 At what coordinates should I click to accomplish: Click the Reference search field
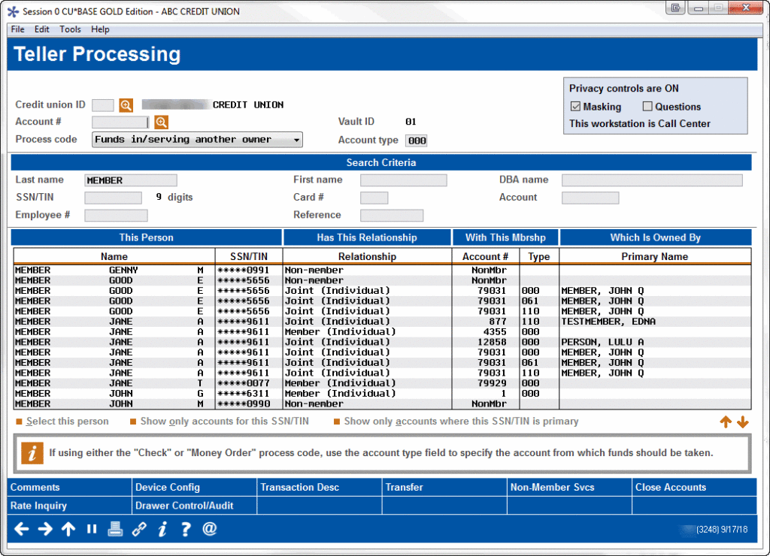pos(392,216)
